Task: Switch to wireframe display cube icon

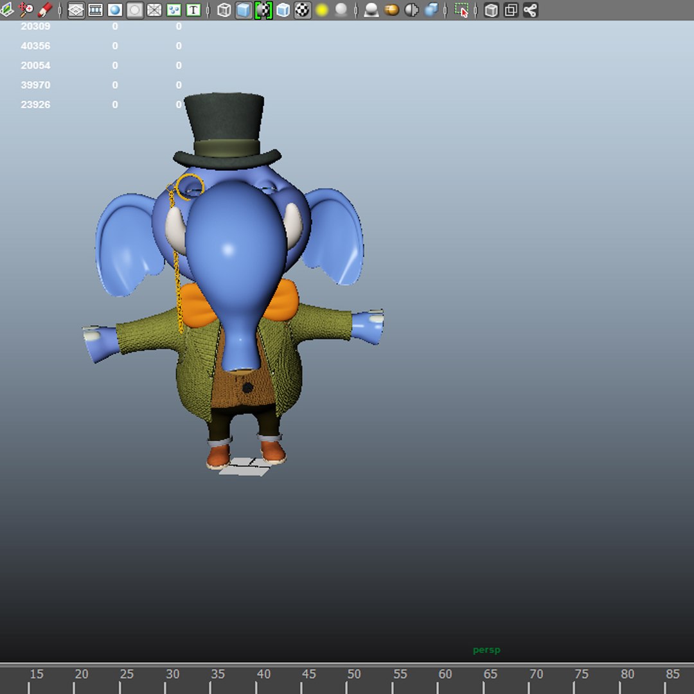Action: [x=224, y=10]
